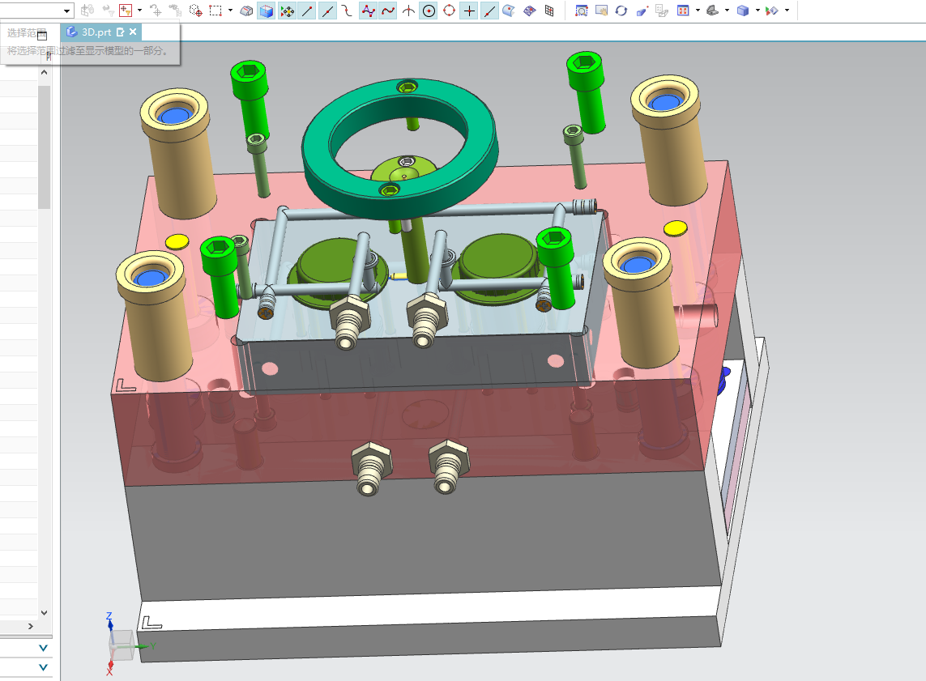This screenshot has height=681, width=926.
Task: Switch to the 3D.prt tab
Action: (96, 32)
